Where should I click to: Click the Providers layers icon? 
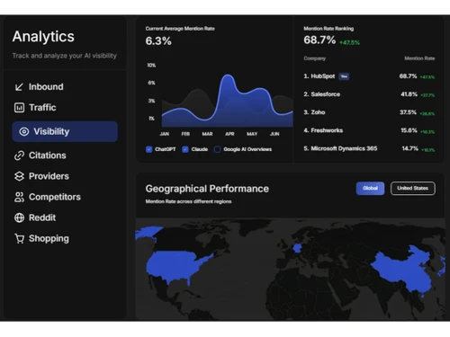19,176
